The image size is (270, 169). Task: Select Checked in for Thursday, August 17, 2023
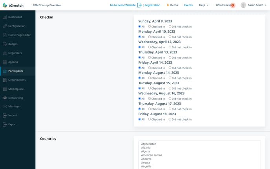150,109
